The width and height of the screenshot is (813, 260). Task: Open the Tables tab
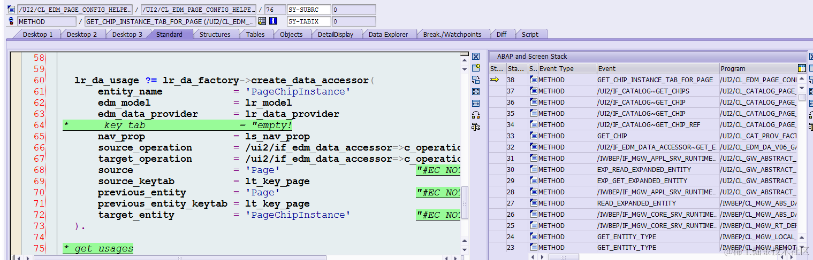point(255,34)
